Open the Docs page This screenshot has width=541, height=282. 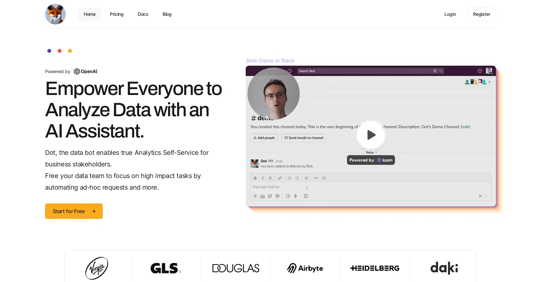click(x=143, y=14)
